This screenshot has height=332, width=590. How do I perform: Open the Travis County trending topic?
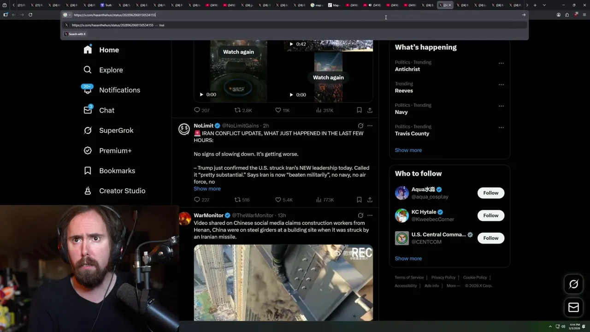click(412, 134)
